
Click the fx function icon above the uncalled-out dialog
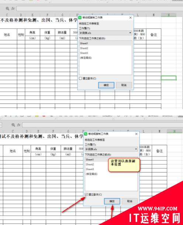tap(13, 8)
